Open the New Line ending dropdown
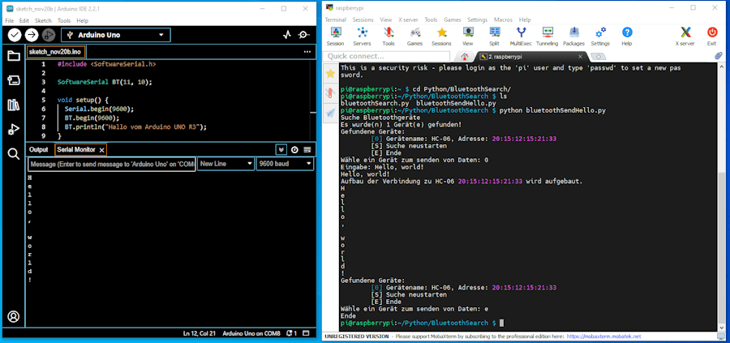730x343 pixels. [x=225, y=164]
